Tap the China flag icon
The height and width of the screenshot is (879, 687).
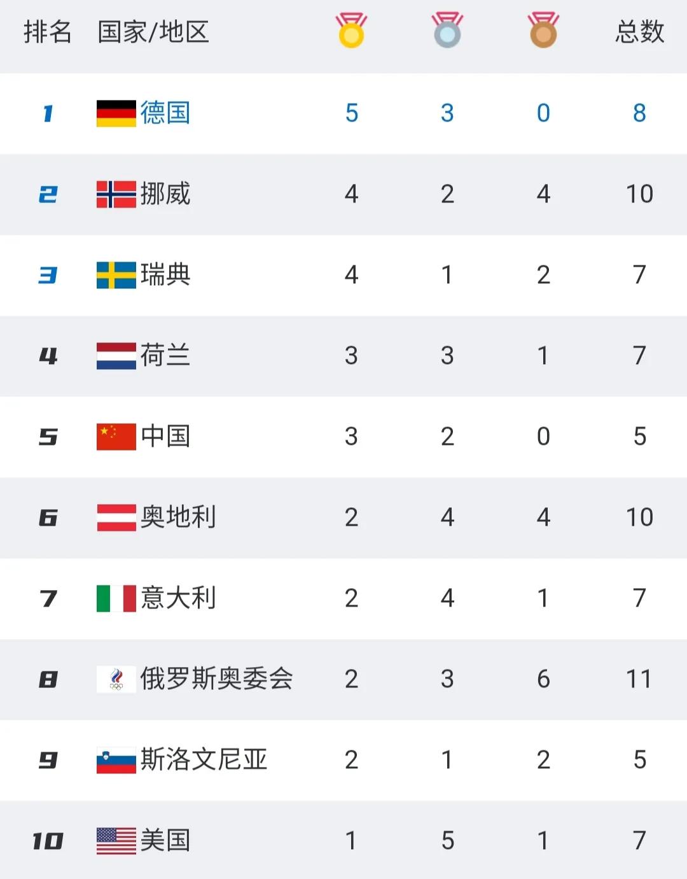[x=116, y=437]
